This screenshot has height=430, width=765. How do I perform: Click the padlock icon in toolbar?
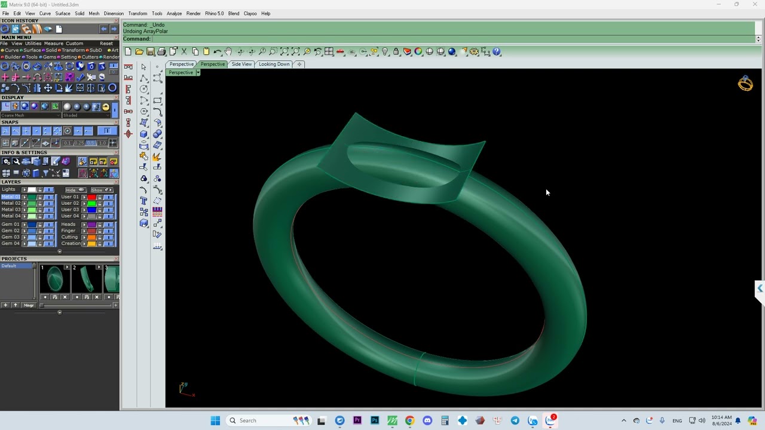pos(396,52)
